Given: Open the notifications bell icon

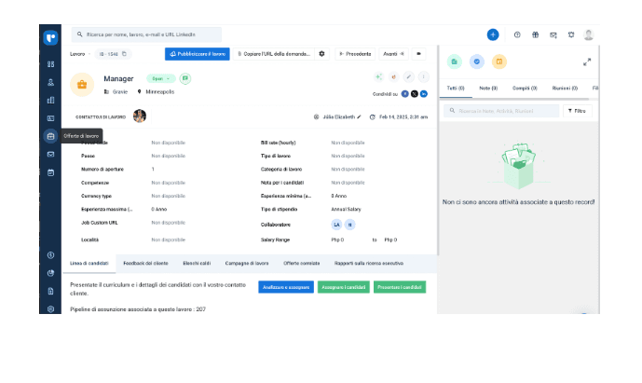Looking at the screenshot, I should tap(571, 34).
